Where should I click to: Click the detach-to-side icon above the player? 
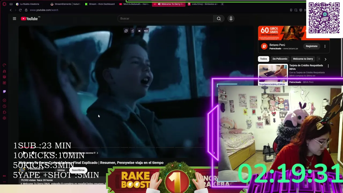(x=132, y=31)
